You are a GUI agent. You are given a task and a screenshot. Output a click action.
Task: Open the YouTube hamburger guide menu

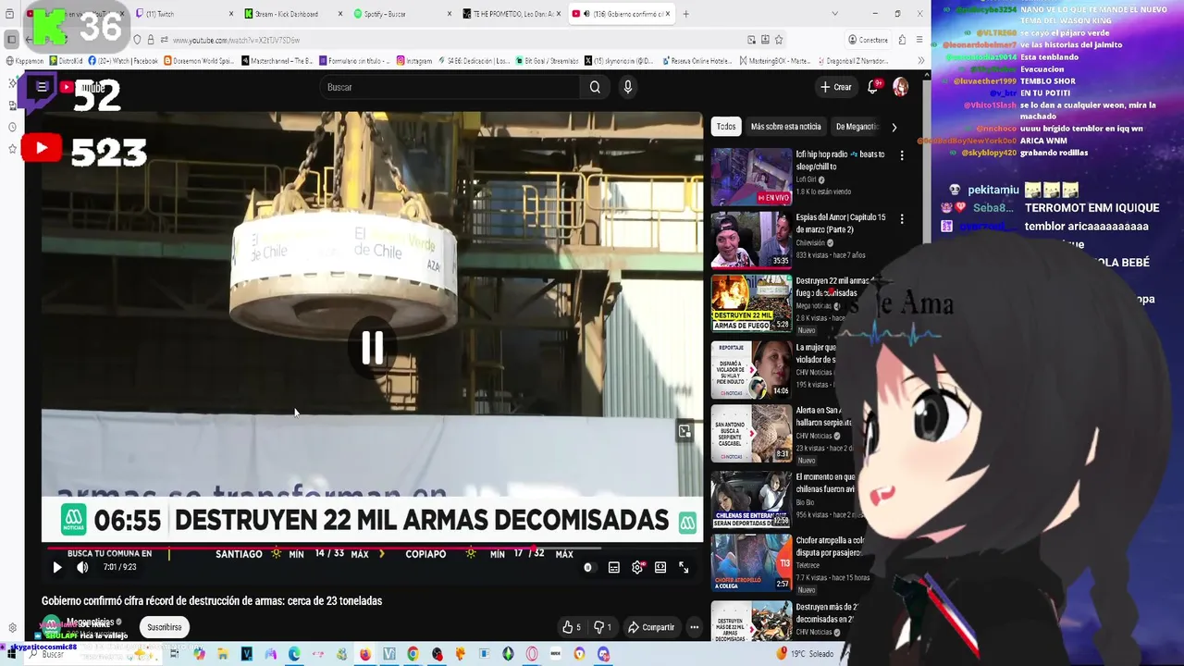(42, 87)
